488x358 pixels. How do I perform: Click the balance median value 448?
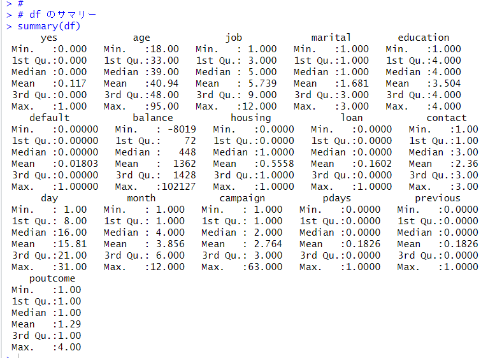point(187,152)
